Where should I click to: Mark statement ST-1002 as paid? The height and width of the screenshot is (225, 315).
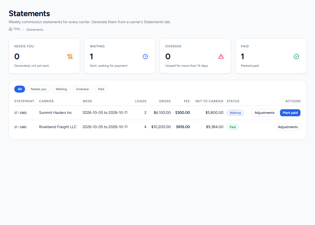point(290,113)
